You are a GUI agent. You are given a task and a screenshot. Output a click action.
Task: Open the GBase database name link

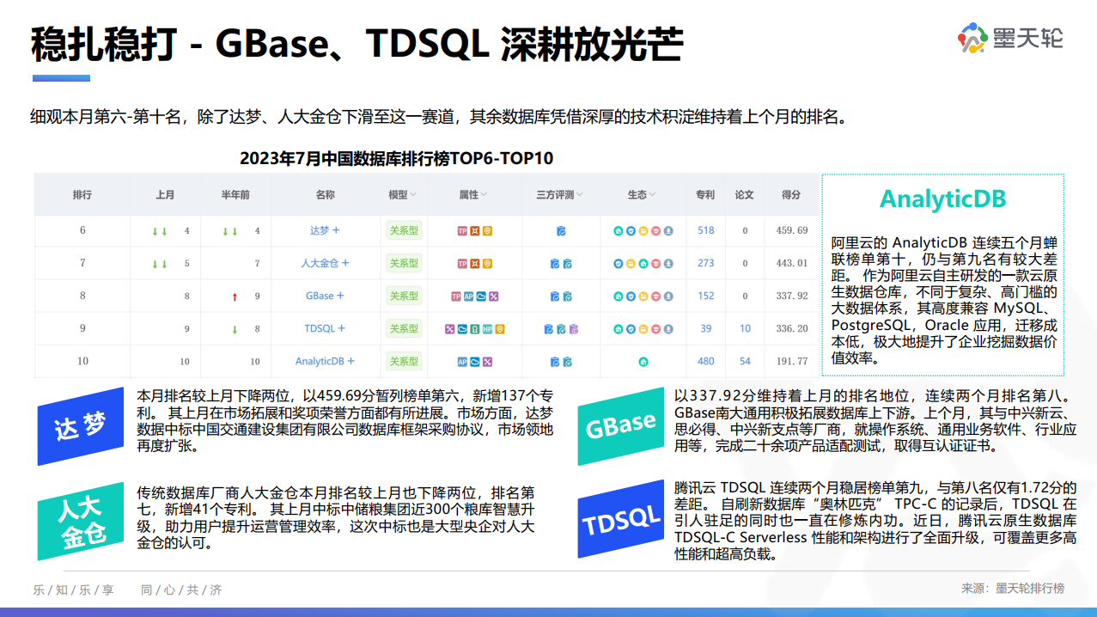click(x=320, y=296)
